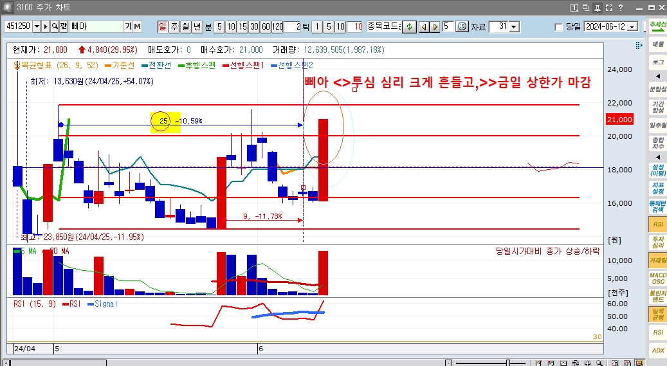Click the magnifier zoom icon in bottom toolbar

point(599,363)
